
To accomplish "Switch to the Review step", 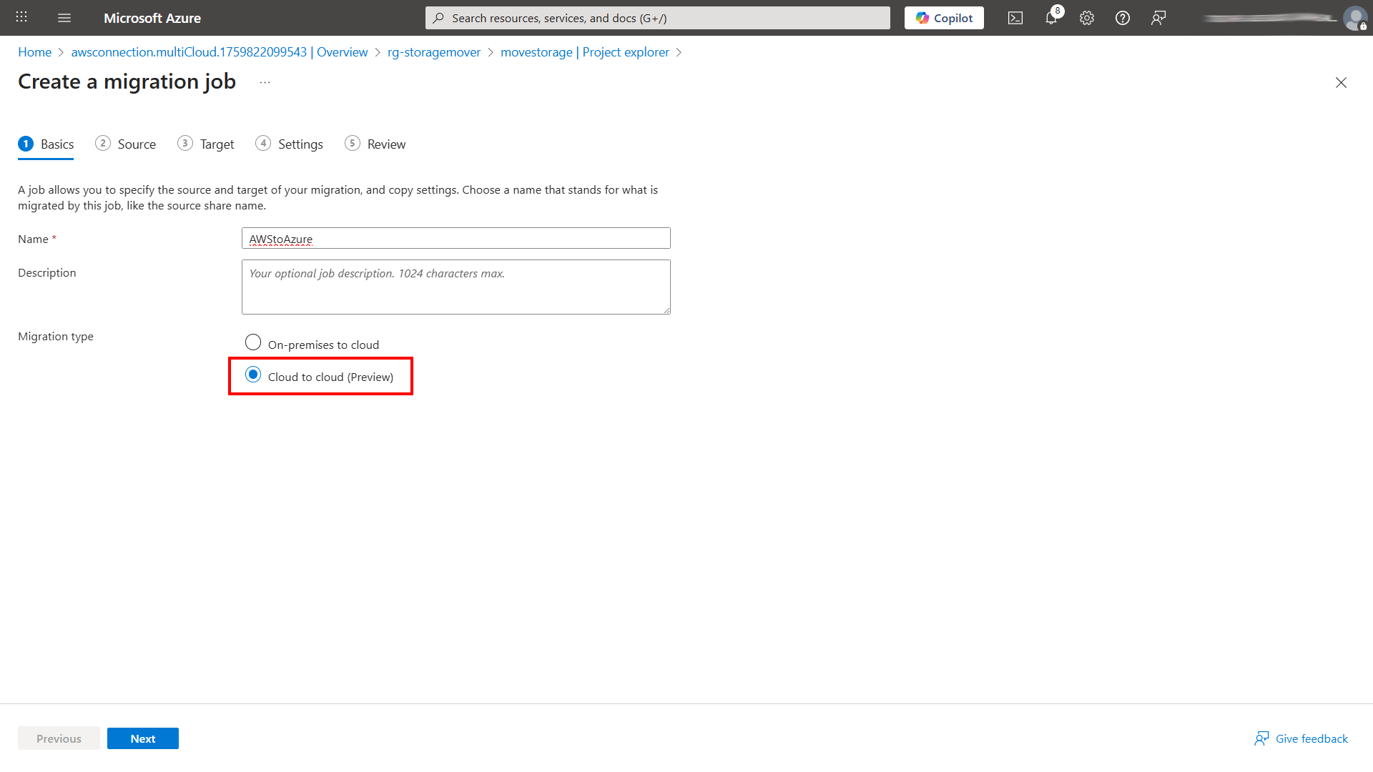I will coord(386,144).
